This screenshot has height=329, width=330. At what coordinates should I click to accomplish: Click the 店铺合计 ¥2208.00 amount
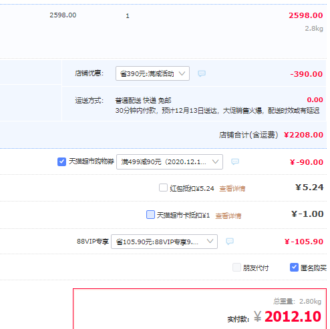tap(303, 135)
